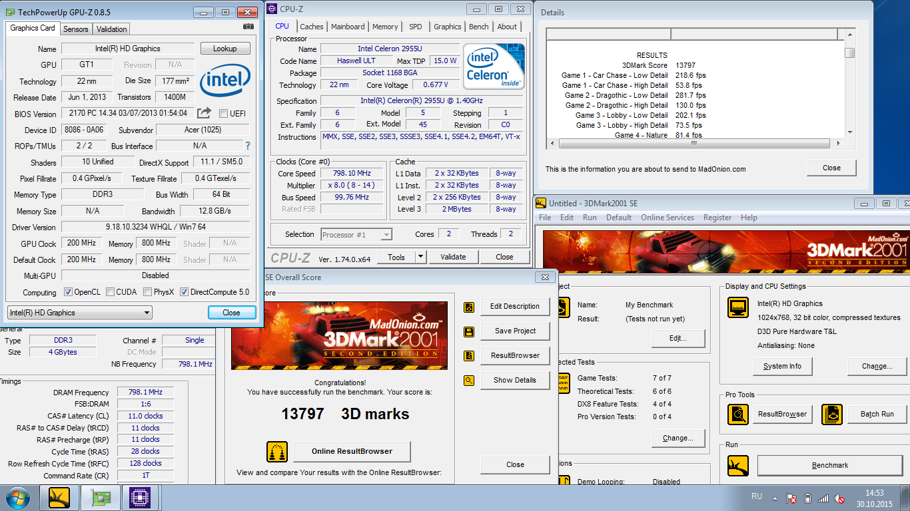Viewport: 910px width, 511px height.
Task: Click the icon beside the Edit Description button
Action: pyautogui.click(x=469, y=307)
